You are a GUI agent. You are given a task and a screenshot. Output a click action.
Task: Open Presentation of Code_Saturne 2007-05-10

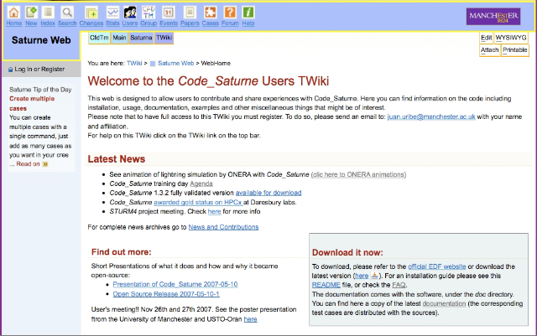pos(175,284)
